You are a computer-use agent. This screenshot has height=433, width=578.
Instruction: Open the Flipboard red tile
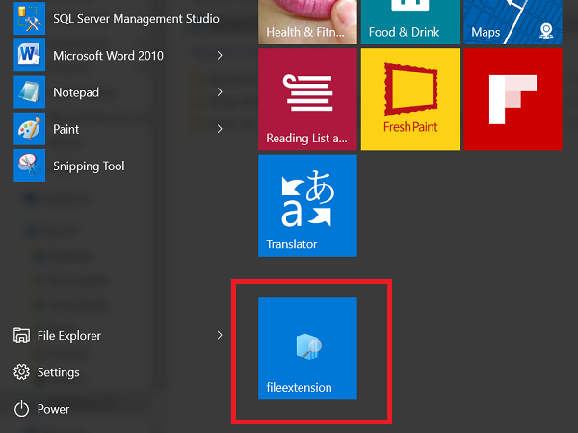click(x=512, y=99)
